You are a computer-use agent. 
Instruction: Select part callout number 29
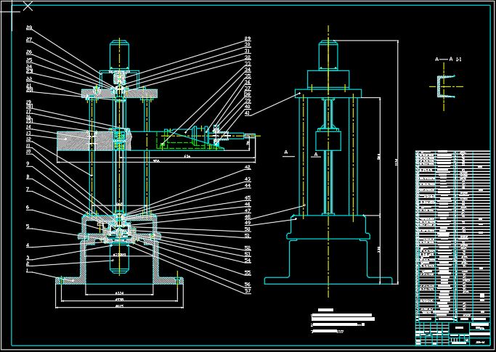pyautogui.click(x=248, y=38)
